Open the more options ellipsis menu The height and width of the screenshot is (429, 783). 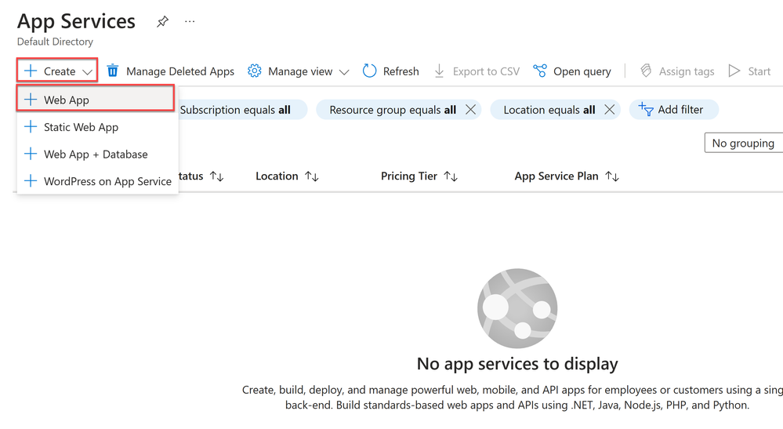(x=190, y=21)
